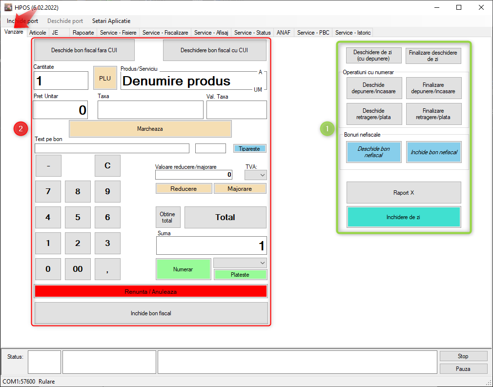
Task: Select the Service - Afisaj tab
Action: click(211, 33)
